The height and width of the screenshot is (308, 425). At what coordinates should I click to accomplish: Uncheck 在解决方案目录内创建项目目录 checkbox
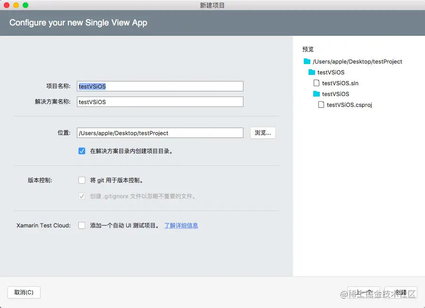(x=82, y=151)
